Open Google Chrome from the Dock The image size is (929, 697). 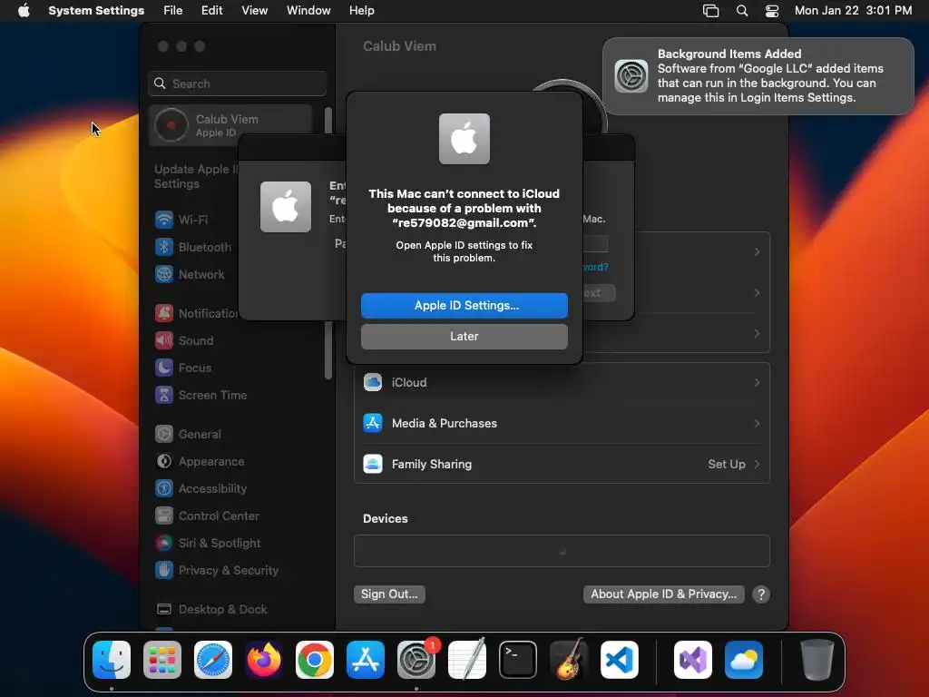point(315,660)
